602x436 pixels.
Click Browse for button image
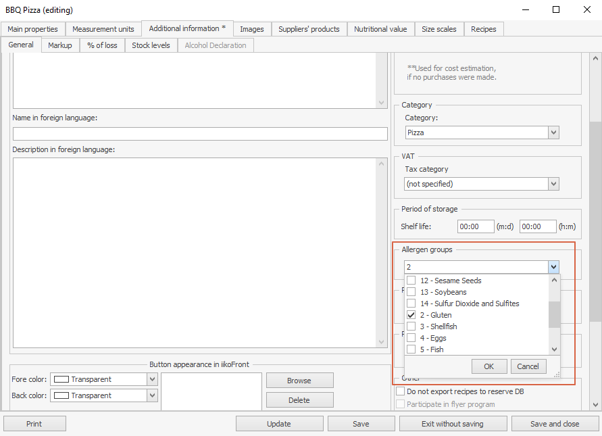click(x=299, y=381)
